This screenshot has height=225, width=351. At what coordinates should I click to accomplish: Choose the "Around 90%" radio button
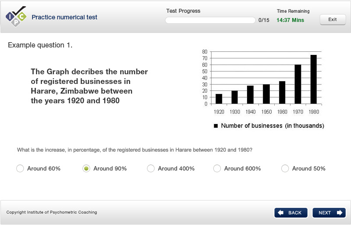click(86, 168)
